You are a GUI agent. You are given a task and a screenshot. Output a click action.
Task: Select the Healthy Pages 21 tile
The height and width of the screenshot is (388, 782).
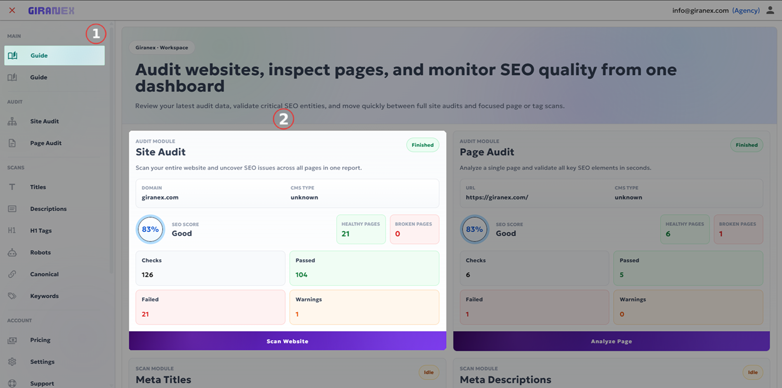(x=361, y=229)
